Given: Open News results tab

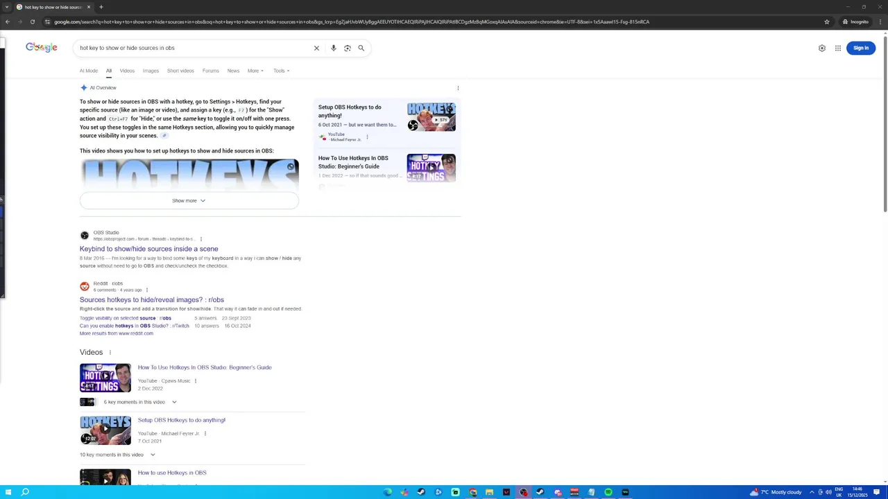Looking at the screenshot, I should point(233,71).
